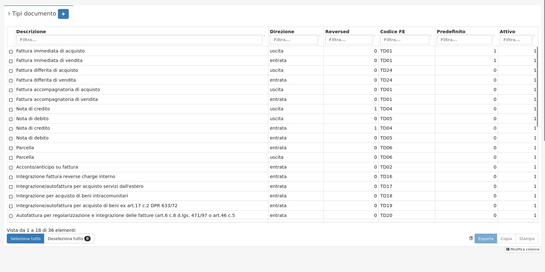Expand the Tipi documento chevron
Viewport: 545px width, 272px height.
pyautogui.click(x=9, y=14)
